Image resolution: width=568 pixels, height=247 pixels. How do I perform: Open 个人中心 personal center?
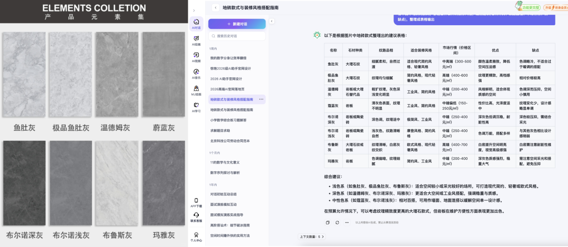pyautogui.click(x=196, y=237)
